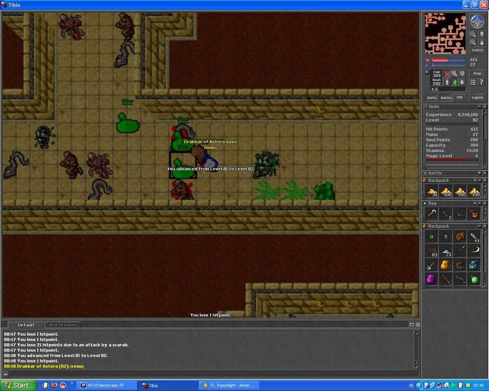Minimize the lower Backpack panel
The height and width of the screenshot is (391, 489).
pyautogui.click(x=479, y=226)
